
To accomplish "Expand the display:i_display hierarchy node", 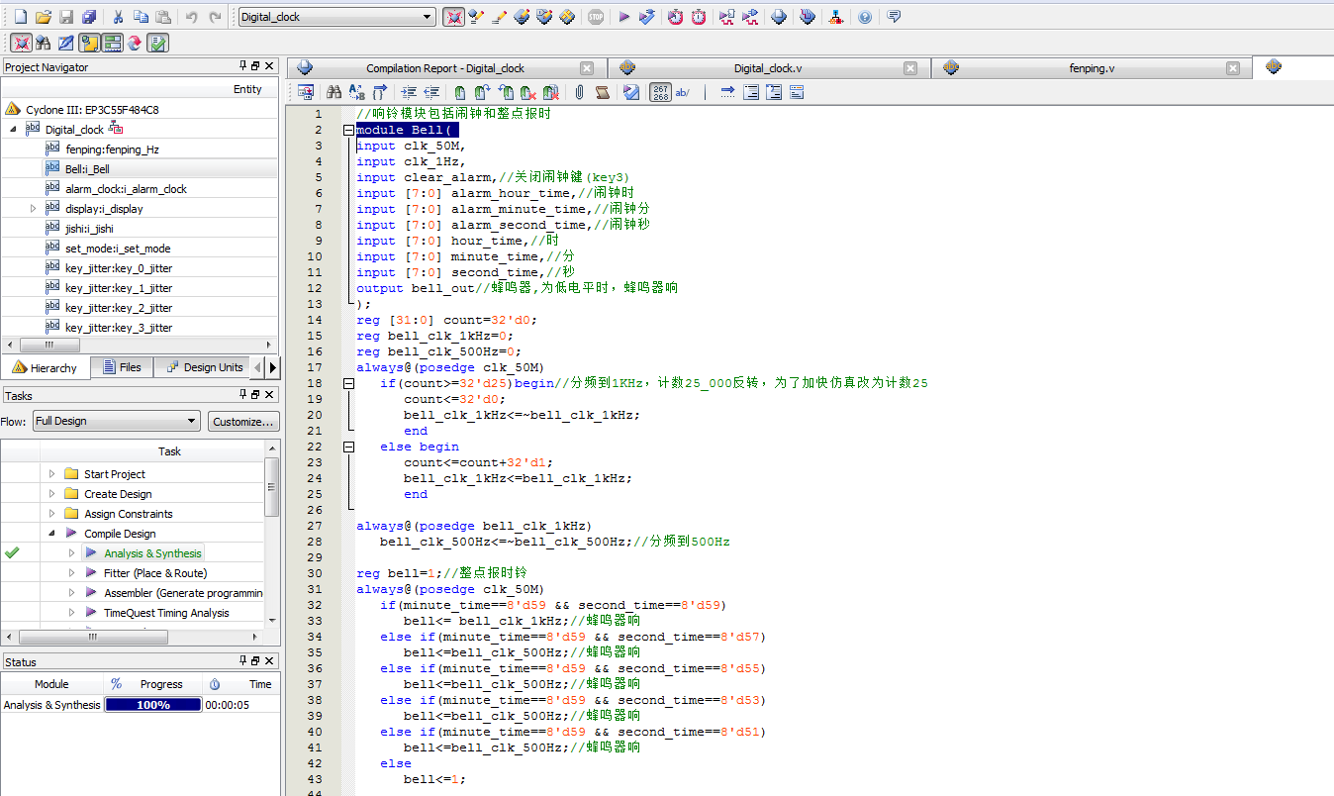I will coord(33,209).
